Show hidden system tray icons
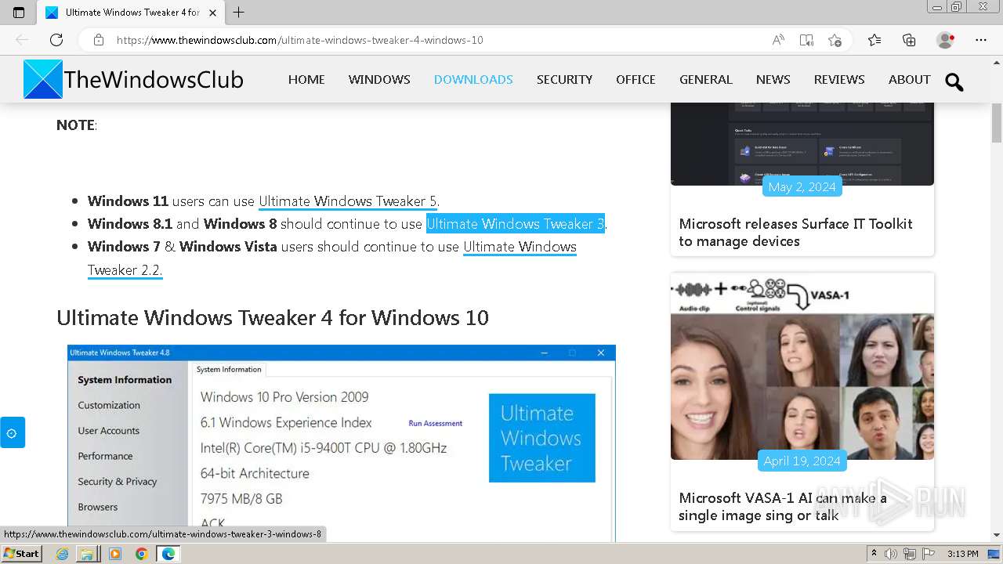The image size is (1003, 564). (x=874, y=554)
